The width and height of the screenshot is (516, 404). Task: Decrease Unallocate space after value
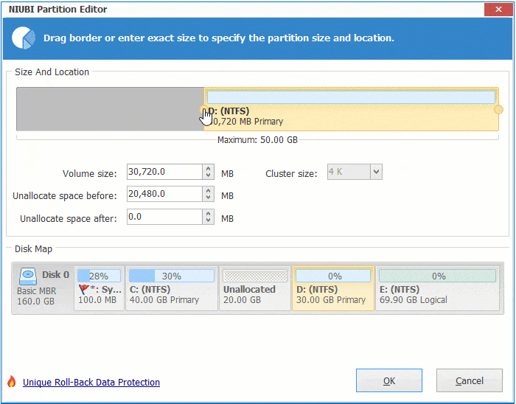tap(209, 221)
